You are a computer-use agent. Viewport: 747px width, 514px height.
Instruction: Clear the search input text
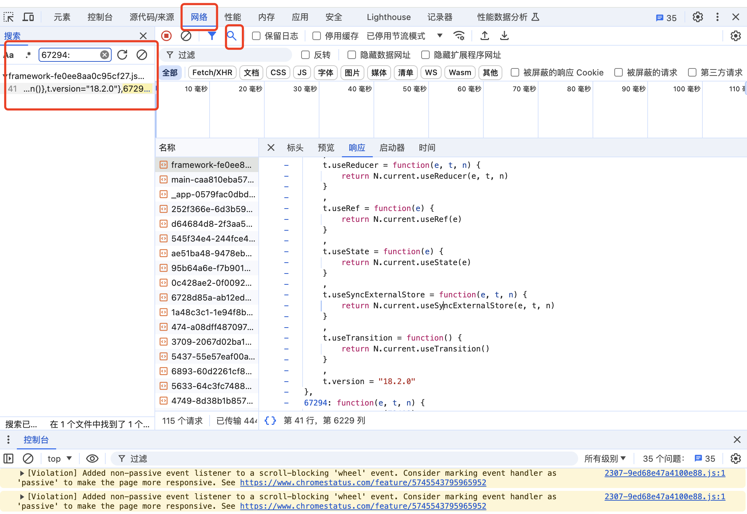click(104, 55)
